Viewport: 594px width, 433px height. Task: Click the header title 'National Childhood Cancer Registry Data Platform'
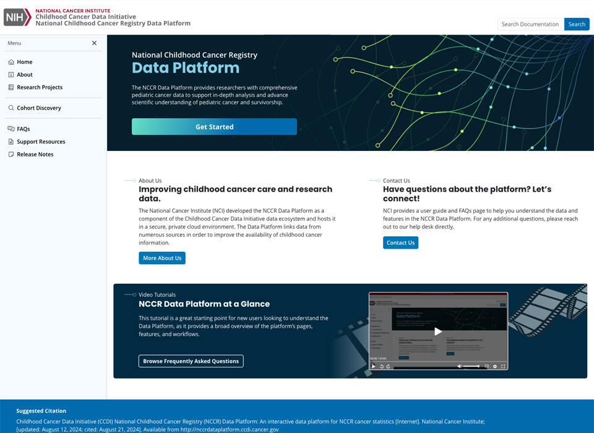tap(113, 23)
